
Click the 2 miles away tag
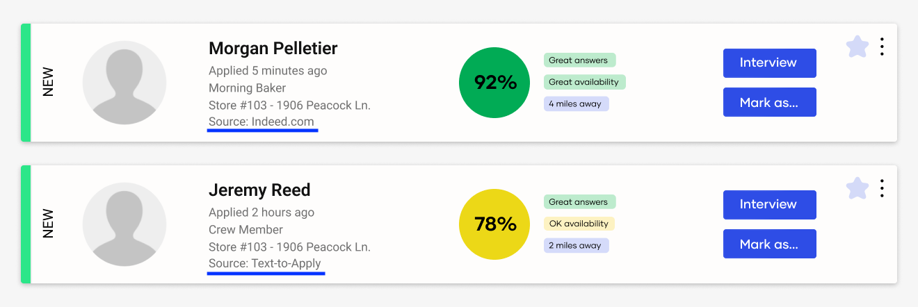576,245
